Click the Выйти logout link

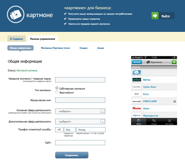point(166,16)
